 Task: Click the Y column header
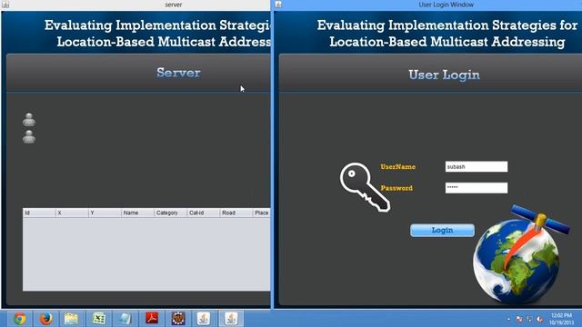(x=105, y=213)
